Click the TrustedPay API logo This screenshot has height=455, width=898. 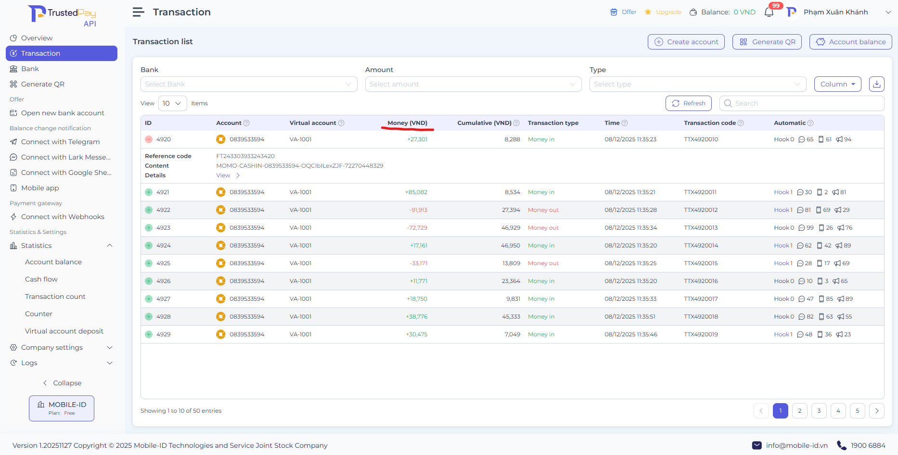coord(62,16)
